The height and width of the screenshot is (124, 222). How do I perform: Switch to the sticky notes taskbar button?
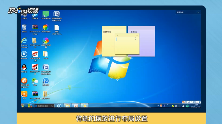pos(84,106)
